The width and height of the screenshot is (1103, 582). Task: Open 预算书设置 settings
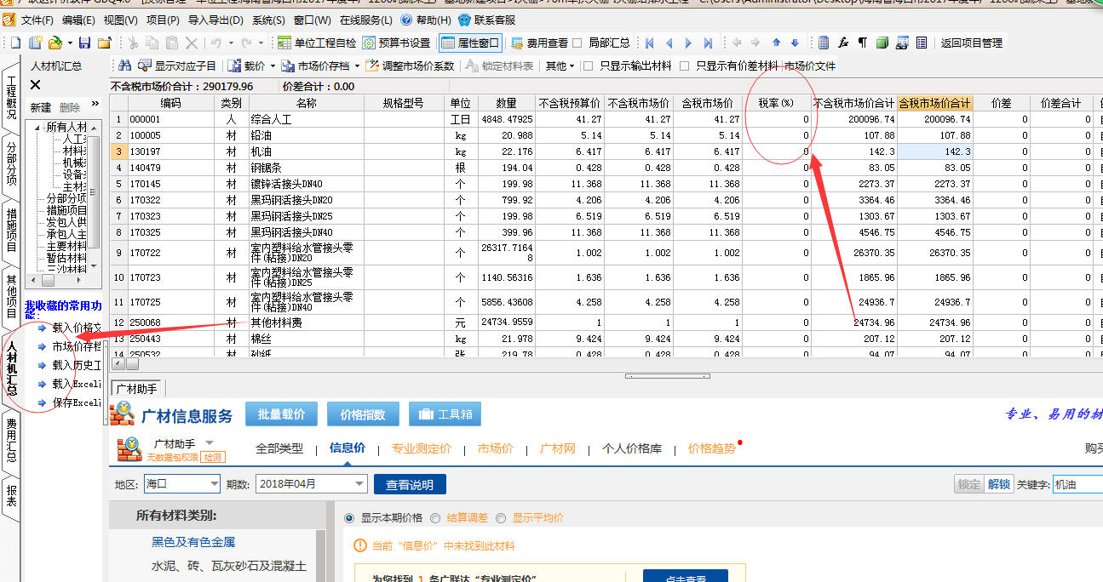pyautogui.click(x=396, y=43)
